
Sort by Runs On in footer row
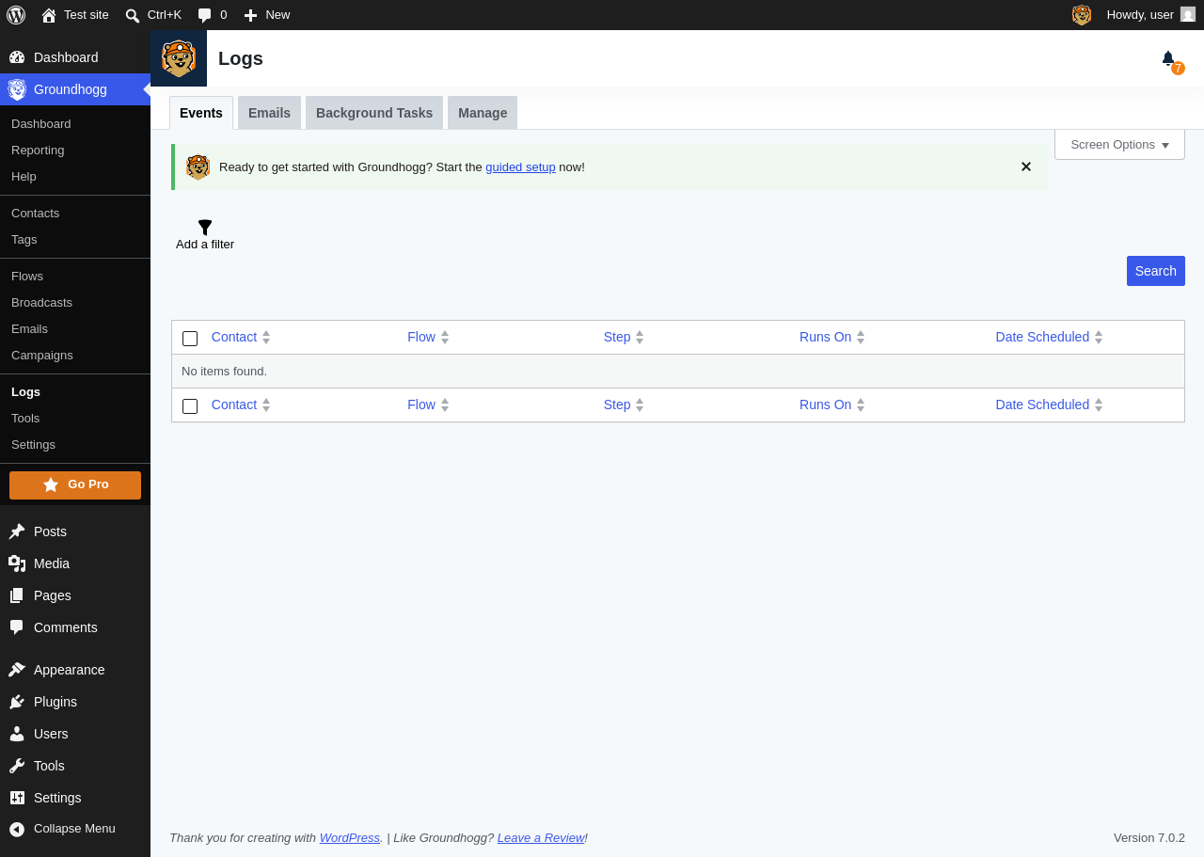(832, 405)
